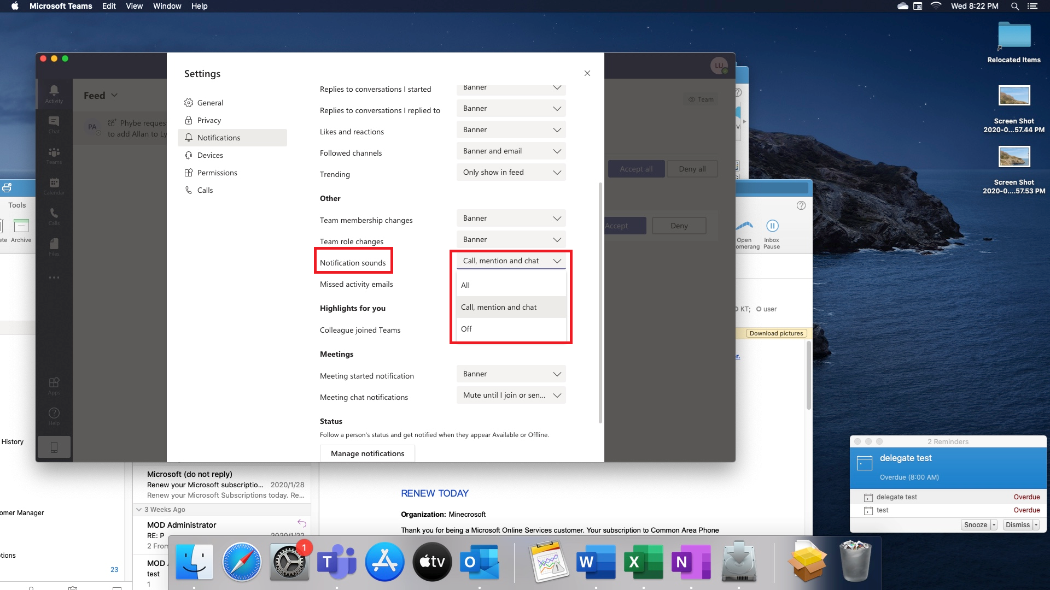This screenshot has width=1050, height=590.
Task: Open Files in Teams sidebar
Action: coord(54,246)
